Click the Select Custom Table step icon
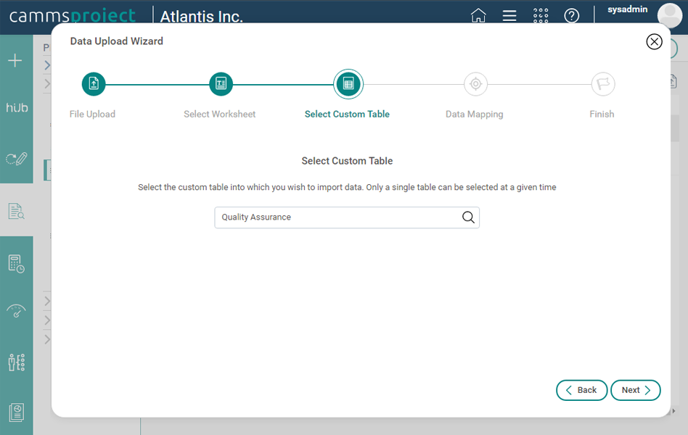This screenshot has height=435, width=688. pyautogui.click(x=348, y=84)
